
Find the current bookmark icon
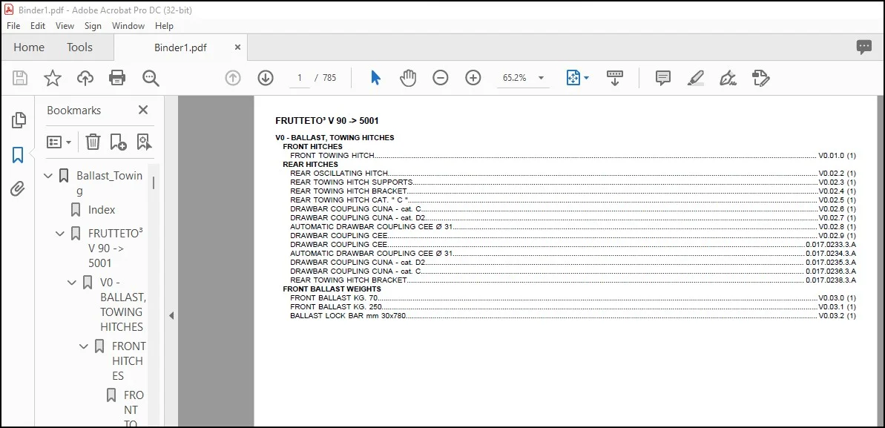click(x=144, y=142)
